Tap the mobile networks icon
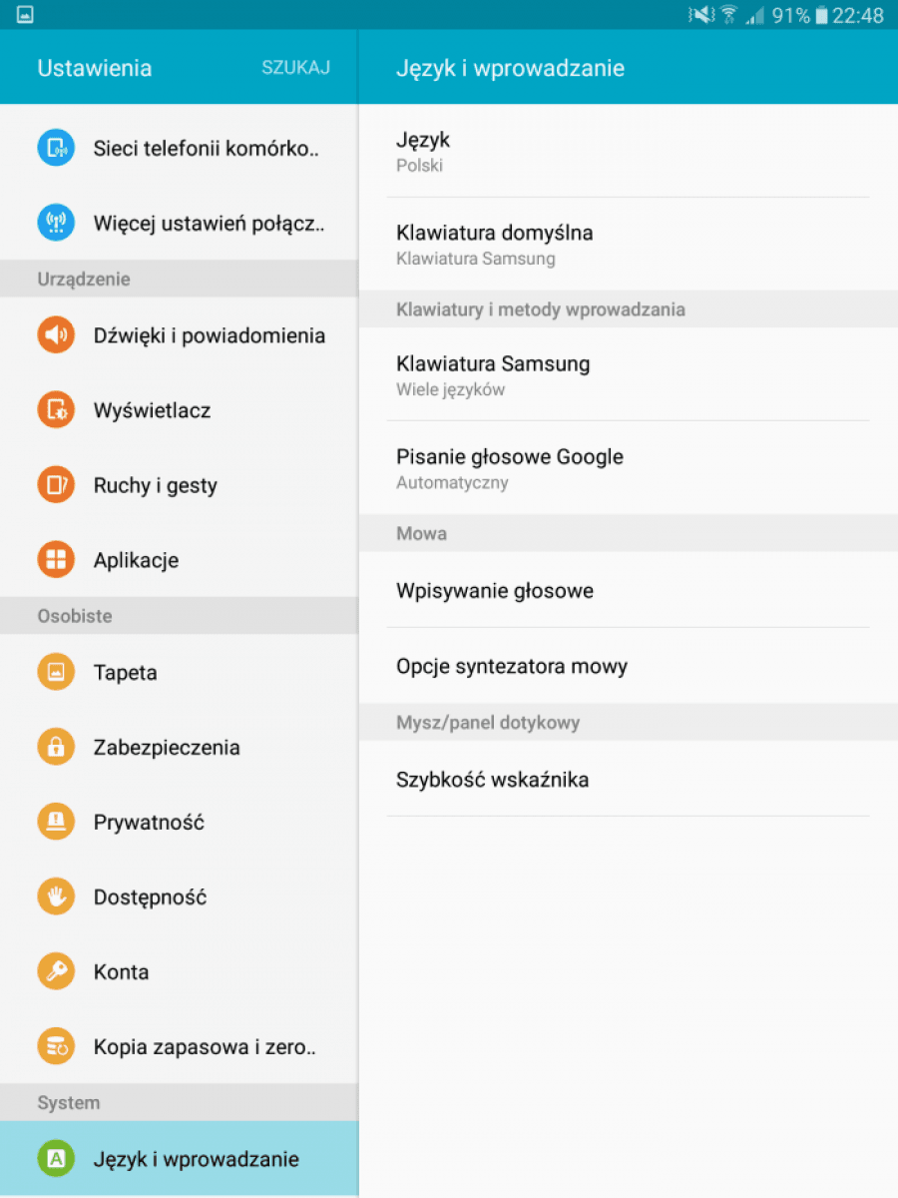Screen dimensions: 898x1198 tap(56, 149)
